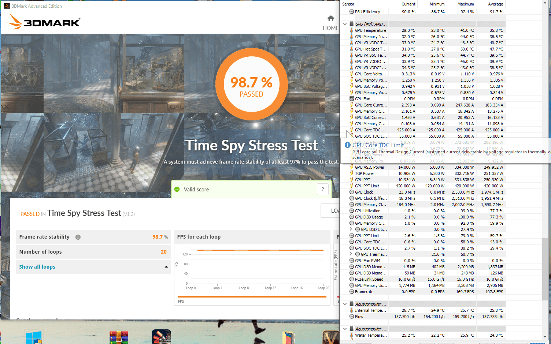This screenshot has height=344, width=551.
Task: Click the Flow sensor gauge icon
Action: coord(352,317)
